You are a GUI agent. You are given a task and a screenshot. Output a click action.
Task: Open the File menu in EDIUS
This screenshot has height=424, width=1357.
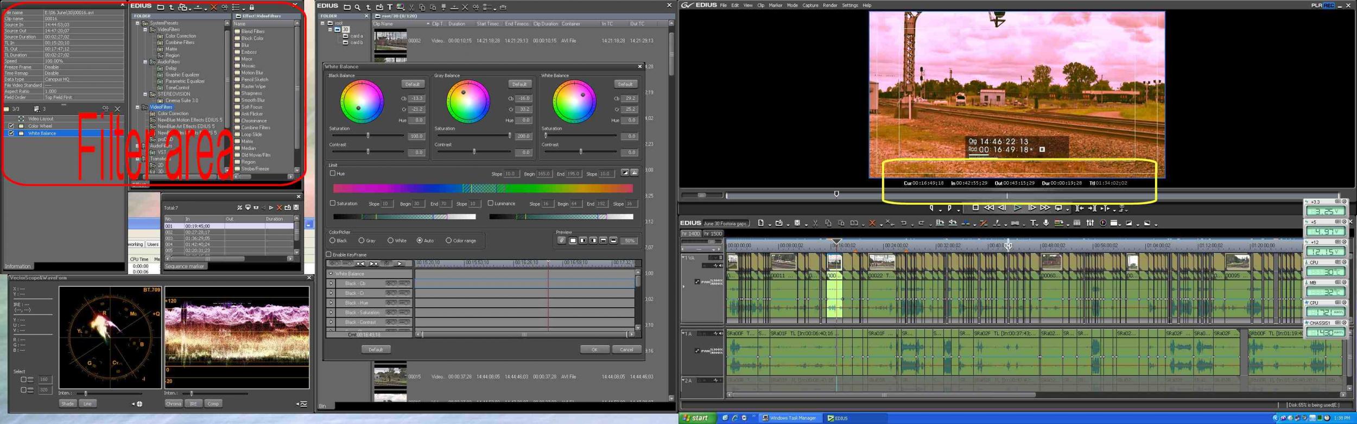click(x=723, y=5)
